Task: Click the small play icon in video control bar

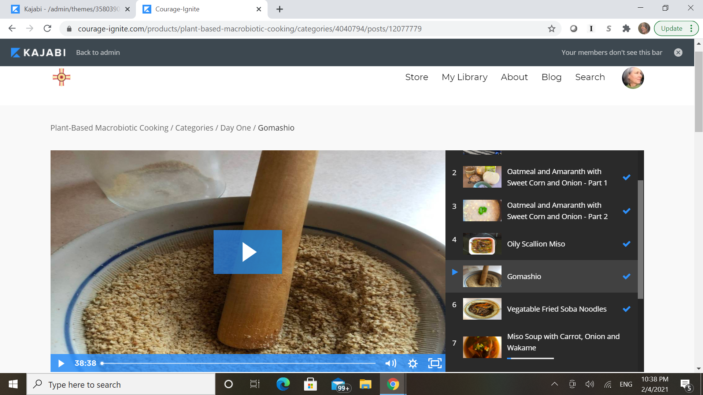Action: pos(61,363)
